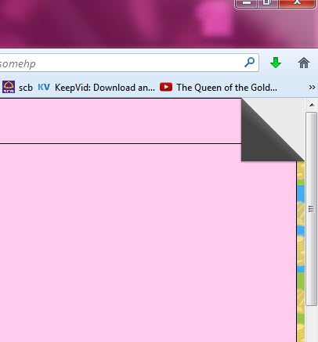Click the KV KeepVid favicon

pos(44,87)
